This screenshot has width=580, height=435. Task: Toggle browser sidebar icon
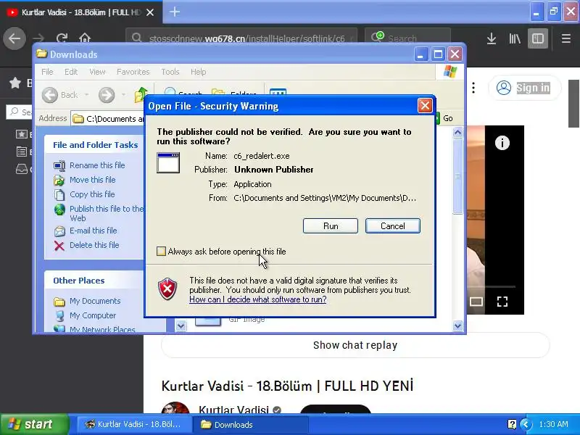click(537, 38)
